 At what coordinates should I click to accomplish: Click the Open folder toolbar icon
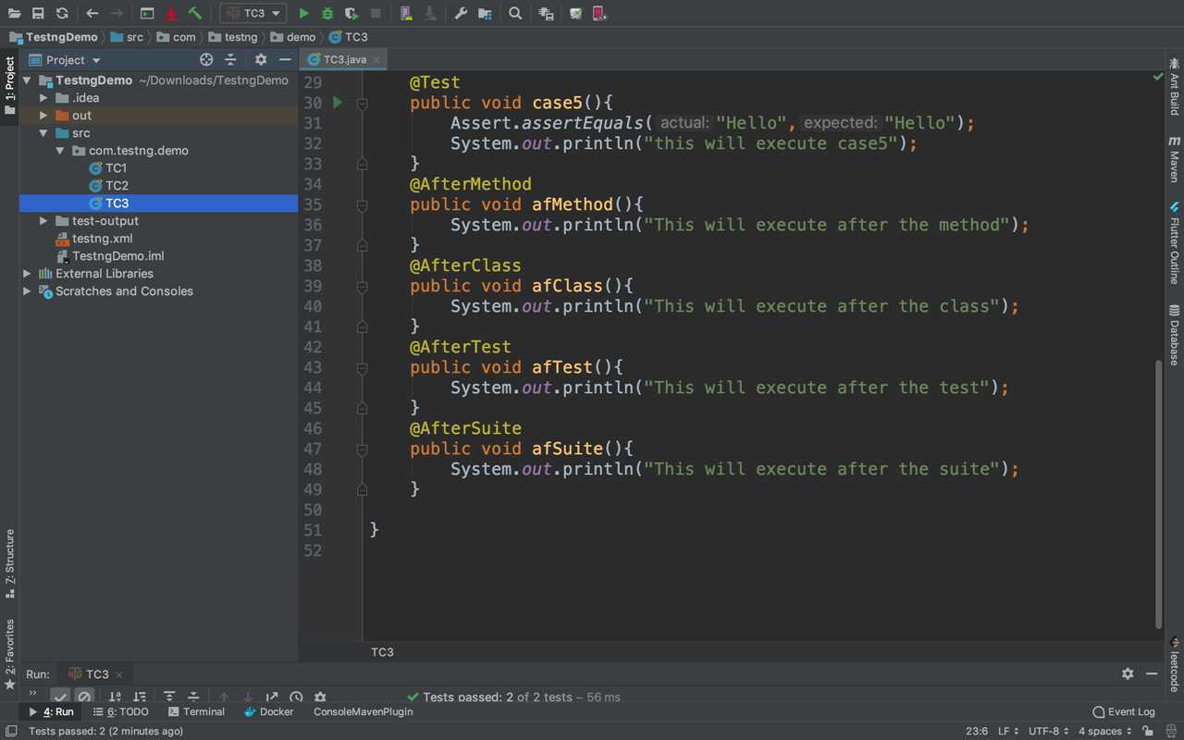[14, 13]
